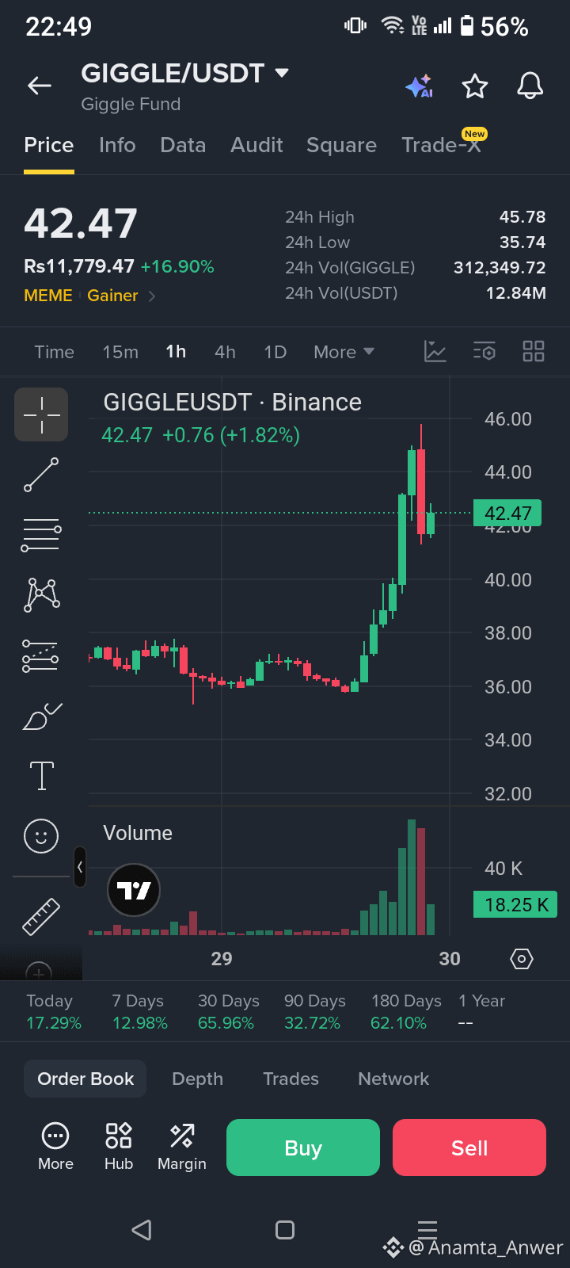This screenshot has height=1268, width=570.
Task: Open the Trade-X tab
Action: pyautogui.click(x=442, y=144)
